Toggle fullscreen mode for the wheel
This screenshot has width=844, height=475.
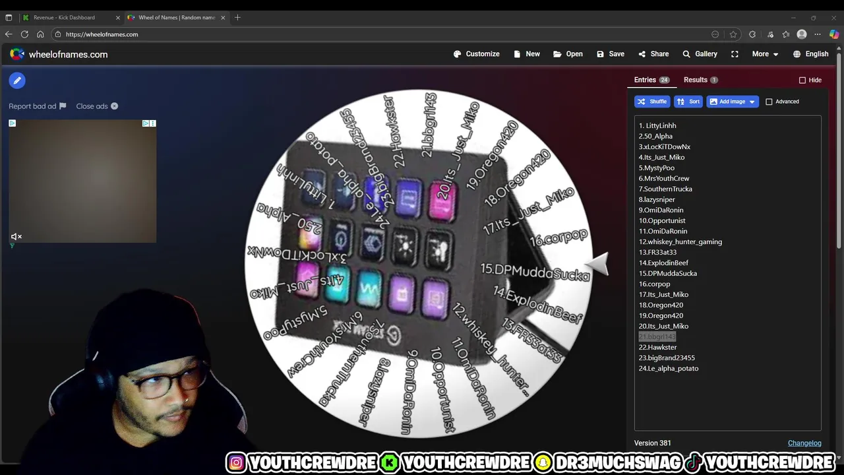(x=735, y=54)
